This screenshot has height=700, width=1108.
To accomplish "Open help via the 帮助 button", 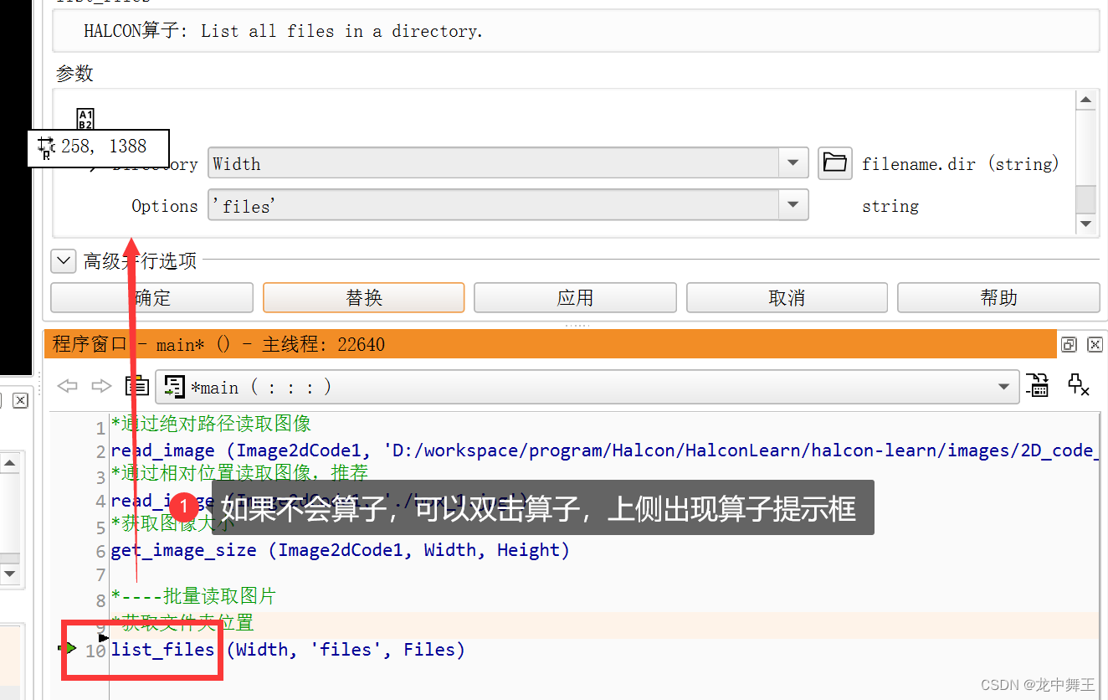I will [x=998, y=297].
